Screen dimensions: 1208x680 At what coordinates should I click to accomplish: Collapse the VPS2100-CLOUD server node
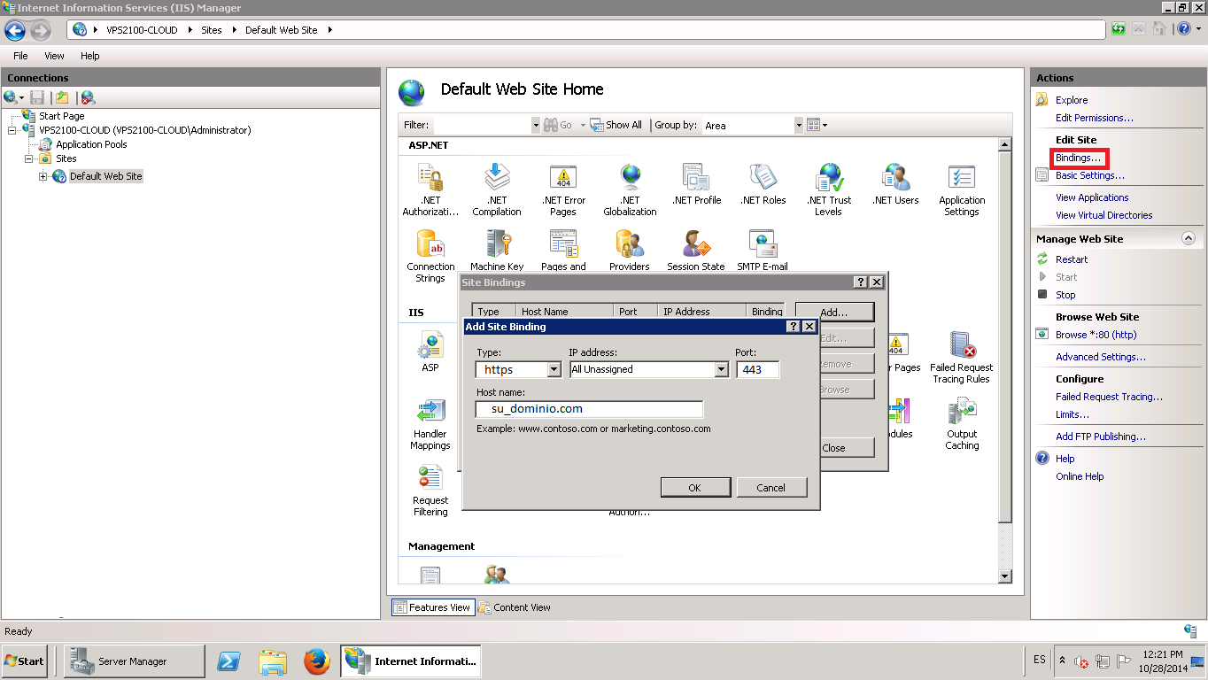pos(12,130)
